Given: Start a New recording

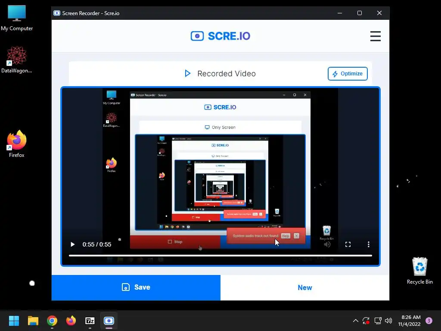Looking at the screenshot, I should point(304,287).
